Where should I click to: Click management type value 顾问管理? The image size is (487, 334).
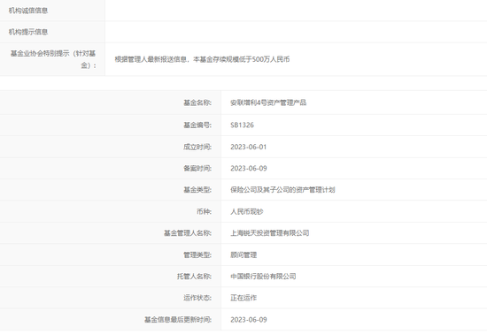[x=243, y=255]
